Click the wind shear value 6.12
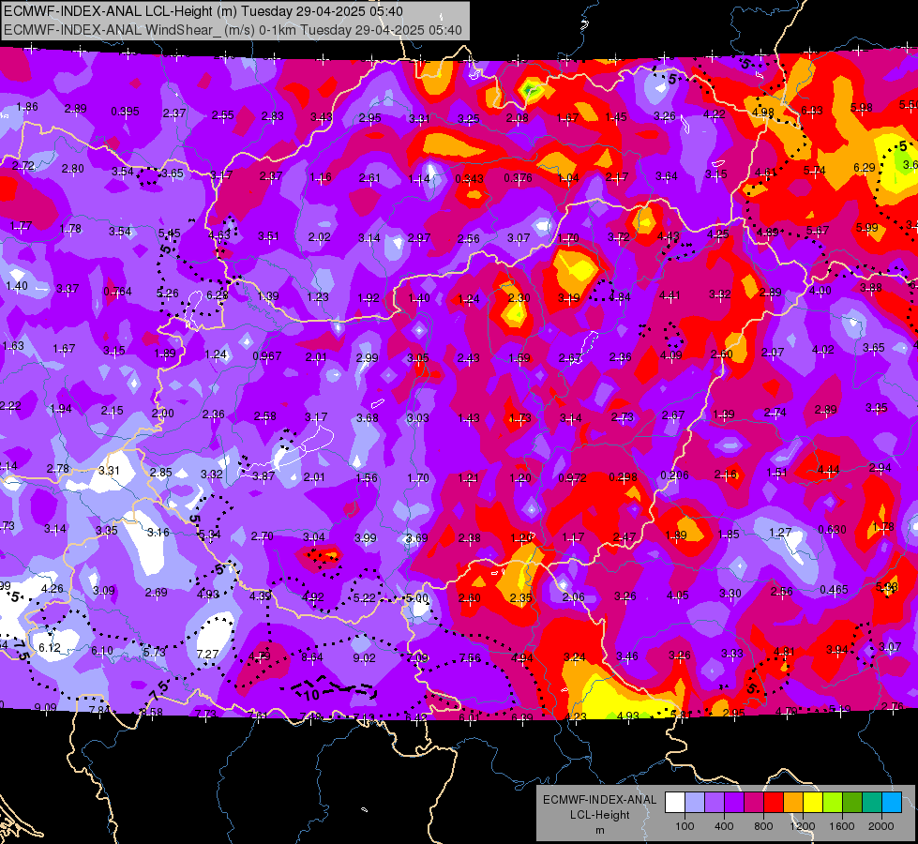Viewport: 918px width, 844px height. pos(50,648)
